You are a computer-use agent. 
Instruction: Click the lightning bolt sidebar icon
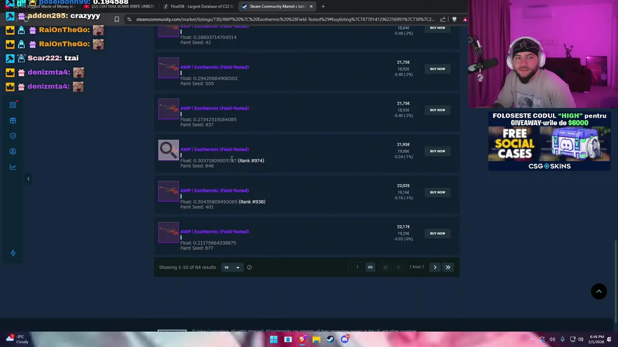(x=13, y=253)
